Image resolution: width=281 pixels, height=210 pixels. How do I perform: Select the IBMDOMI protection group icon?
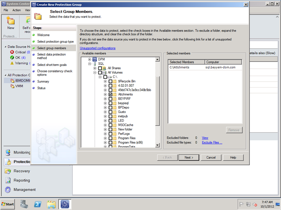click(12, 80)
